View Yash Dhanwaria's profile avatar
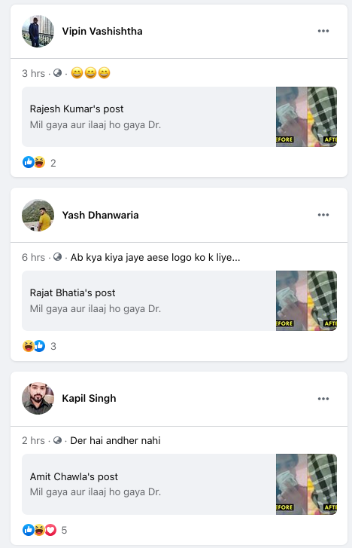The width and height of the screenshot is (352, 548). pos(38,216)
